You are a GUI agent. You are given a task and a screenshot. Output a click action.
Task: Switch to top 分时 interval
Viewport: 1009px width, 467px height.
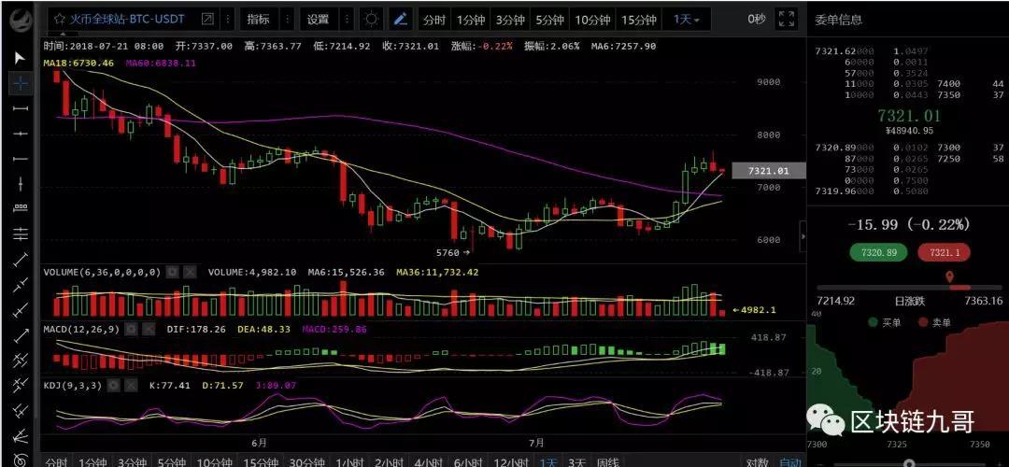[434, 20]
